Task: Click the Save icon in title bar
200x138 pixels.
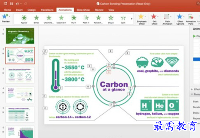Action: coord(11,3)
